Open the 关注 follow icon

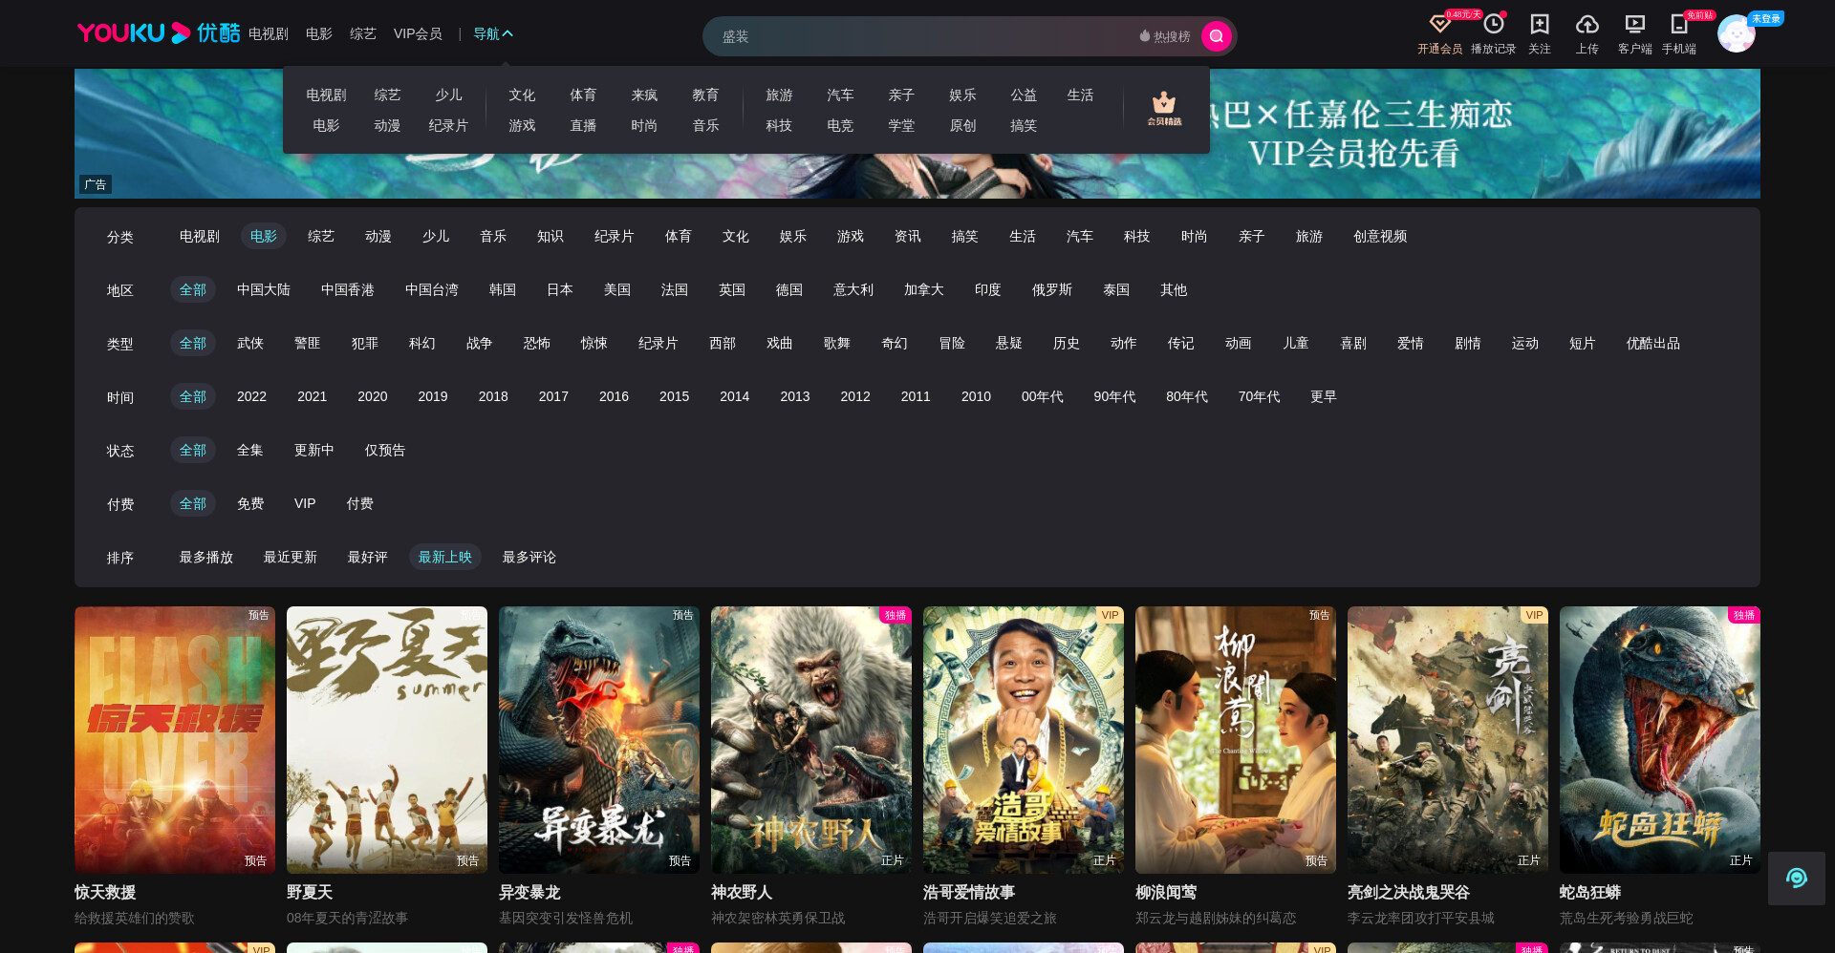[x=1539, y=24]
